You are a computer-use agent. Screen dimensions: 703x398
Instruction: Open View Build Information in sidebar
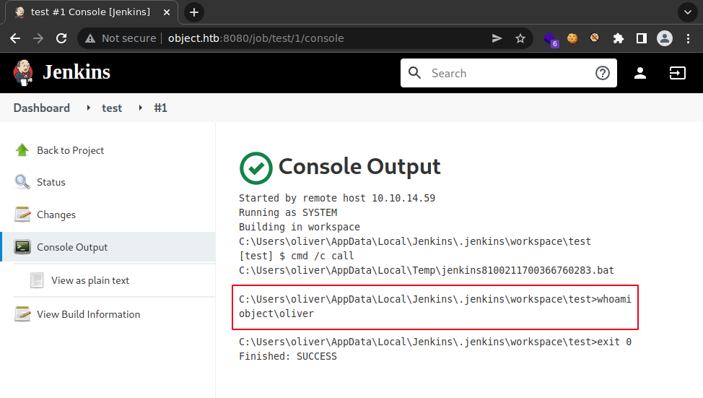click(x=88, y=314)
